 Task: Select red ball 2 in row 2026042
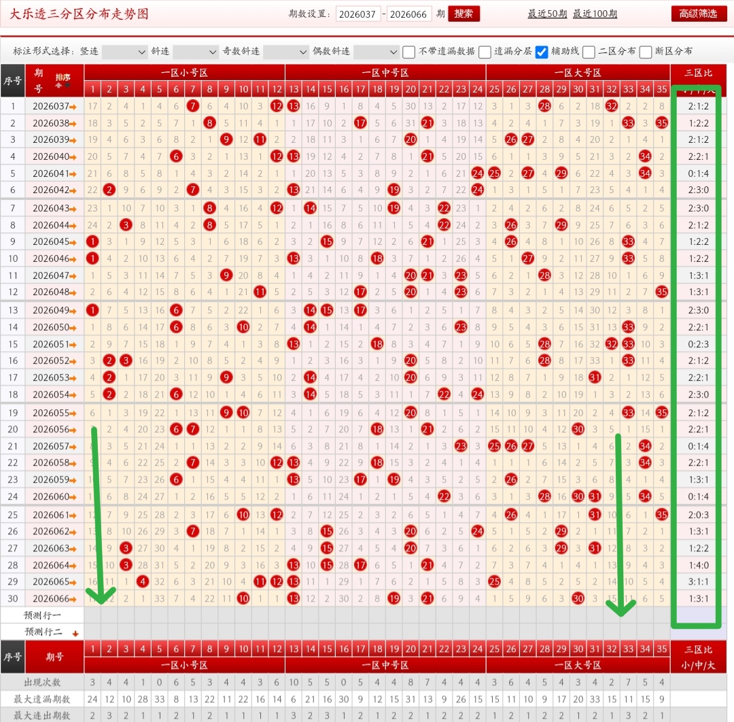click(109, 190)
